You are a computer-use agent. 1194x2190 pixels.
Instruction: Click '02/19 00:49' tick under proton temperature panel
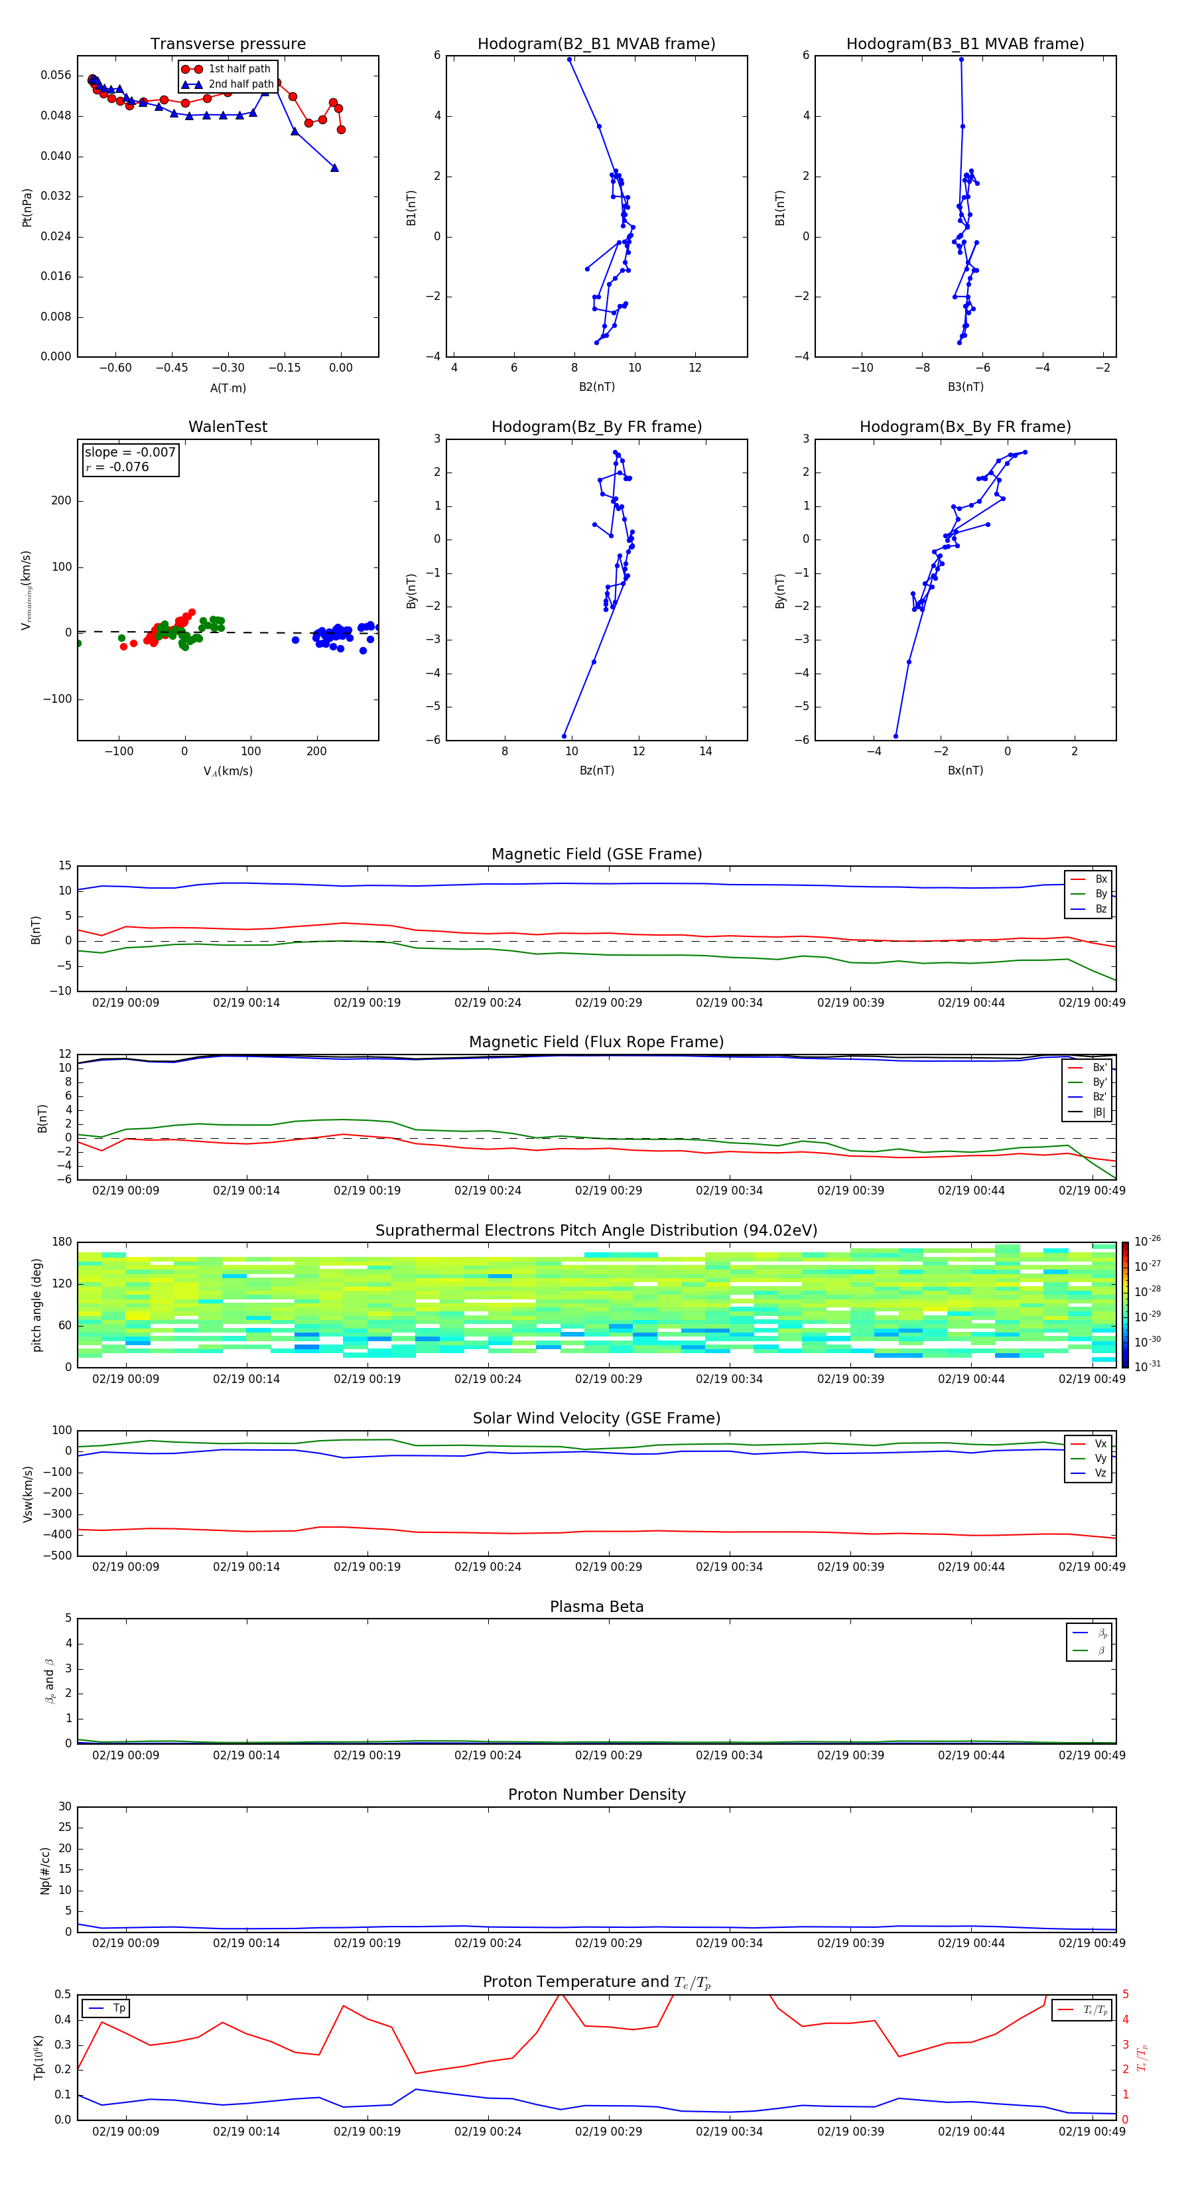point(1092,2132)
